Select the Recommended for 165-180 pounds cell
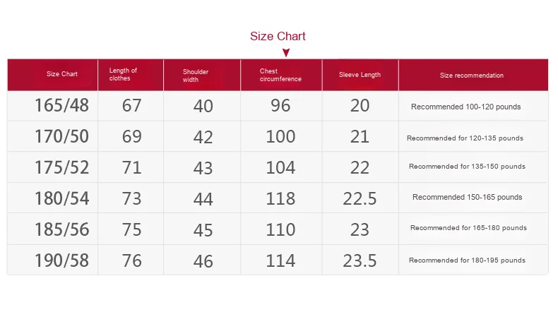558x312 pixels. tap(468, 228)
